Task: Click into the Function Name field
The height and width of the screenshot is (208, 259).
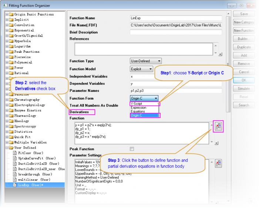Action: [x=176, y=18]
